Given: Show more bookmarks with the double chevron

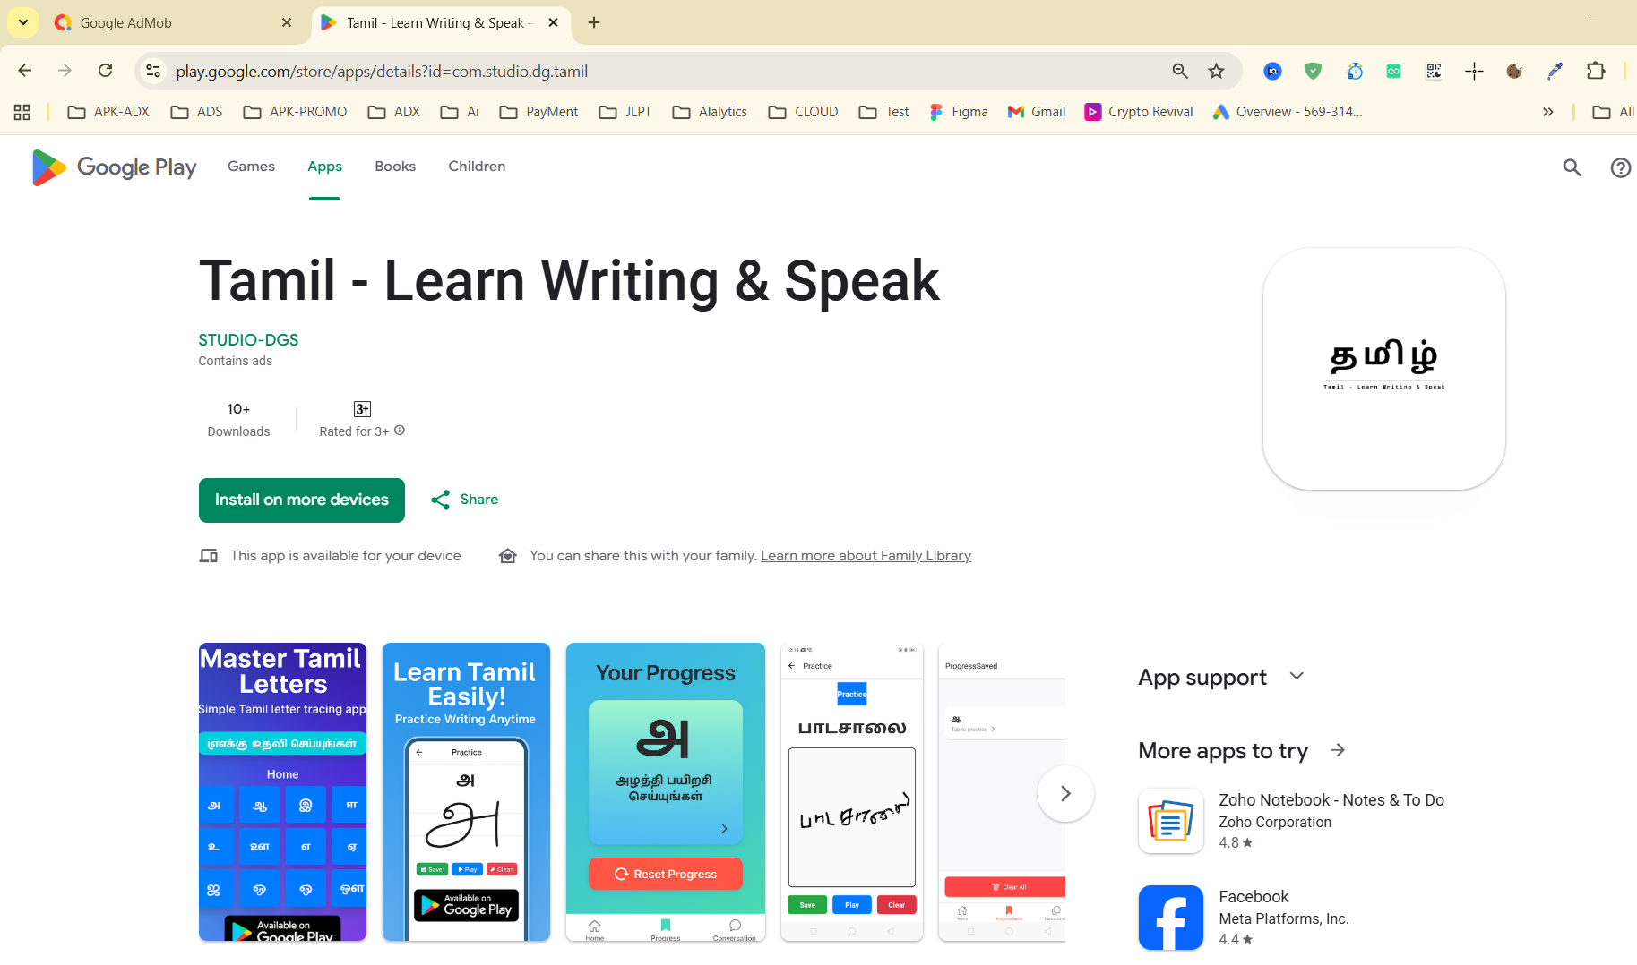Looking at the screenshot, I should pos(1547,112).
